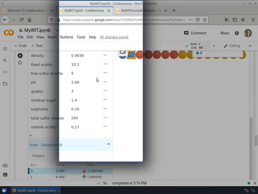The image size is (258, 194).
Task: Open options for volatile acidity row
Action: click(105, 127)
